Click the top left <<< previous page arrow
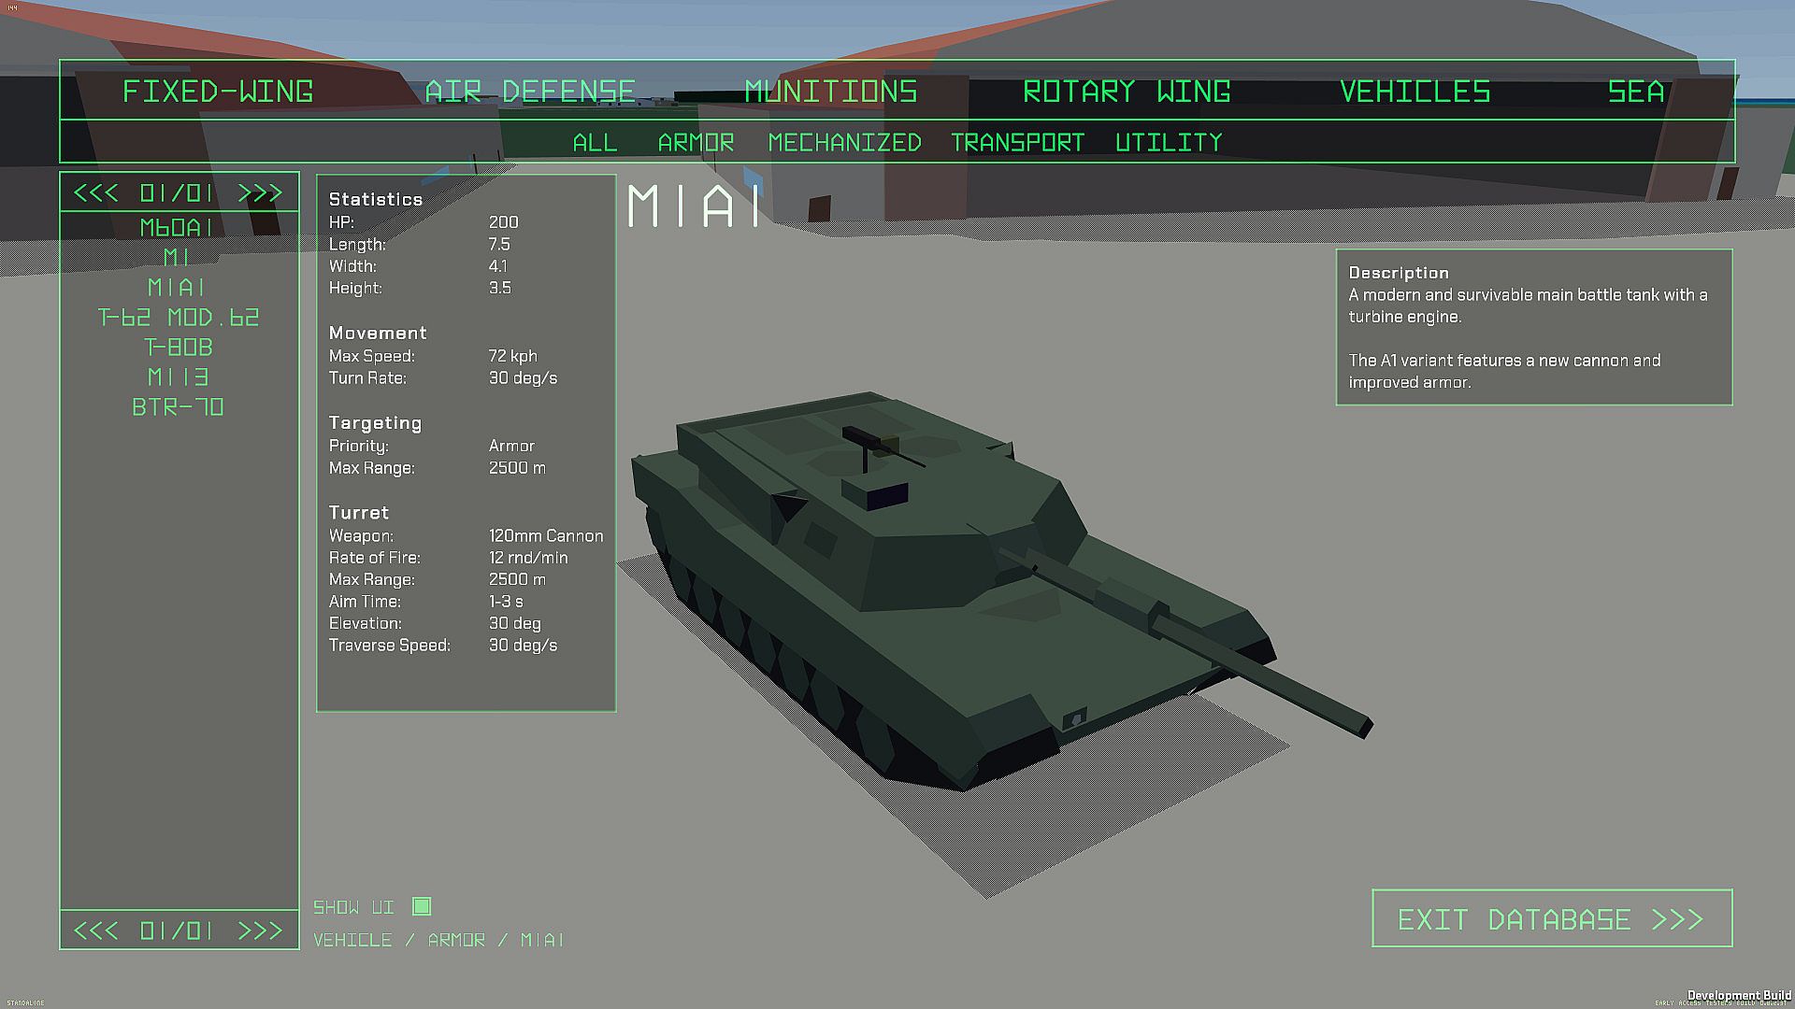The image size is (1795, 1009). click(95, 193)
